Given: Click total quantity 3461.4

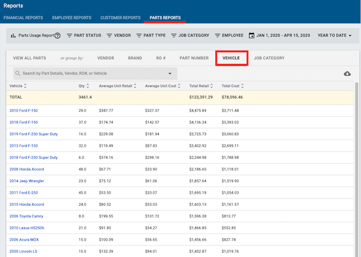Looking at the screenshot, I should [x=85, y=97].
